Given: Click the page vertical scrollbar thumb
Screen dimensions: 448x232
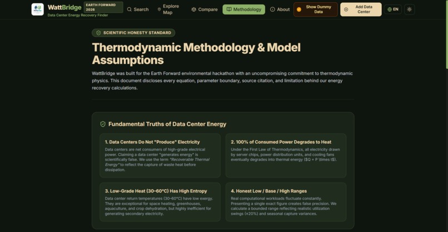Looking at the screenshot, I should (446, 34).
